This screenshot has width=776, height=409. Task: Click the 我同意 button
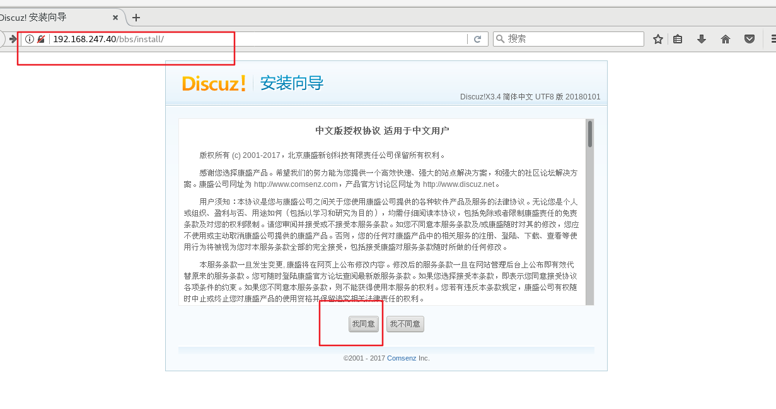pyautogui.click(x=364, y=324)
